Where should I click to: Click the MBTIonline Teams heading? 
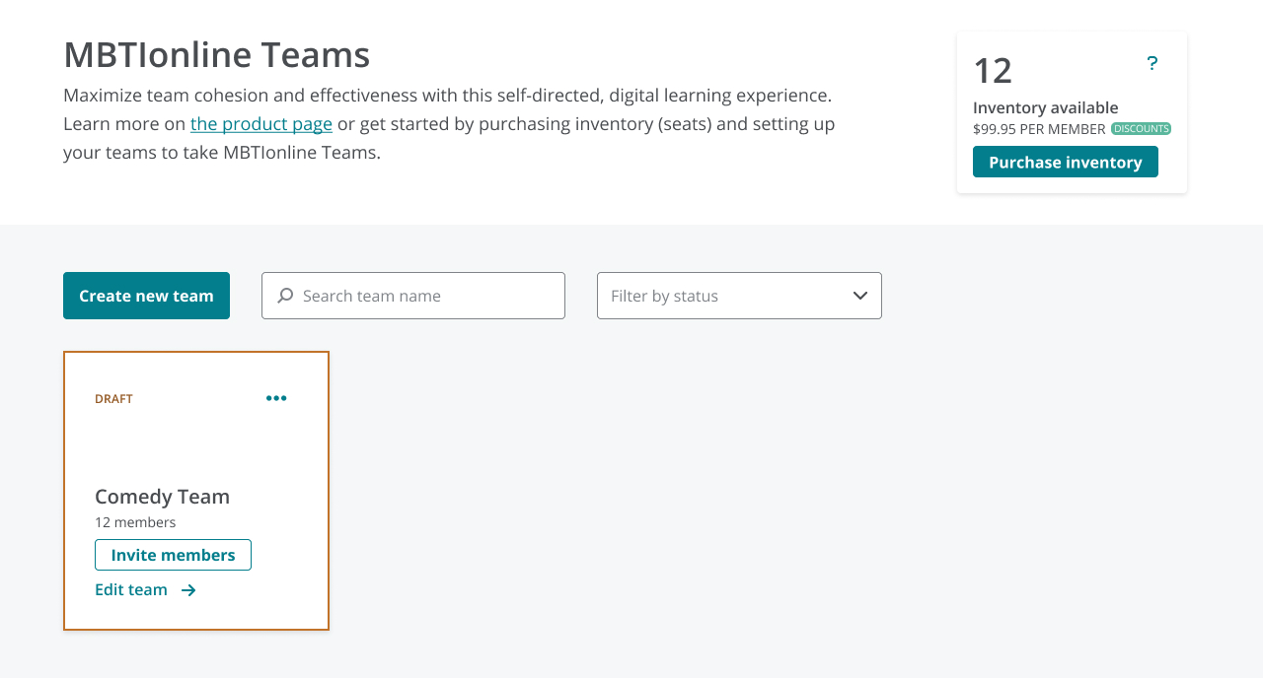[x=217, y=54]
